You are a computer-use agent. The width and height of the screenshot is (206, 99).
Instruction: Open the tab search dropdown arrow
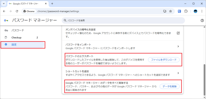4,4
